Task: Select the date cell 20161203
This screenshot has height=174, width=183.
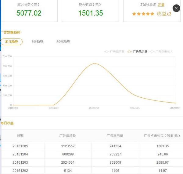Action: [20, 162]
